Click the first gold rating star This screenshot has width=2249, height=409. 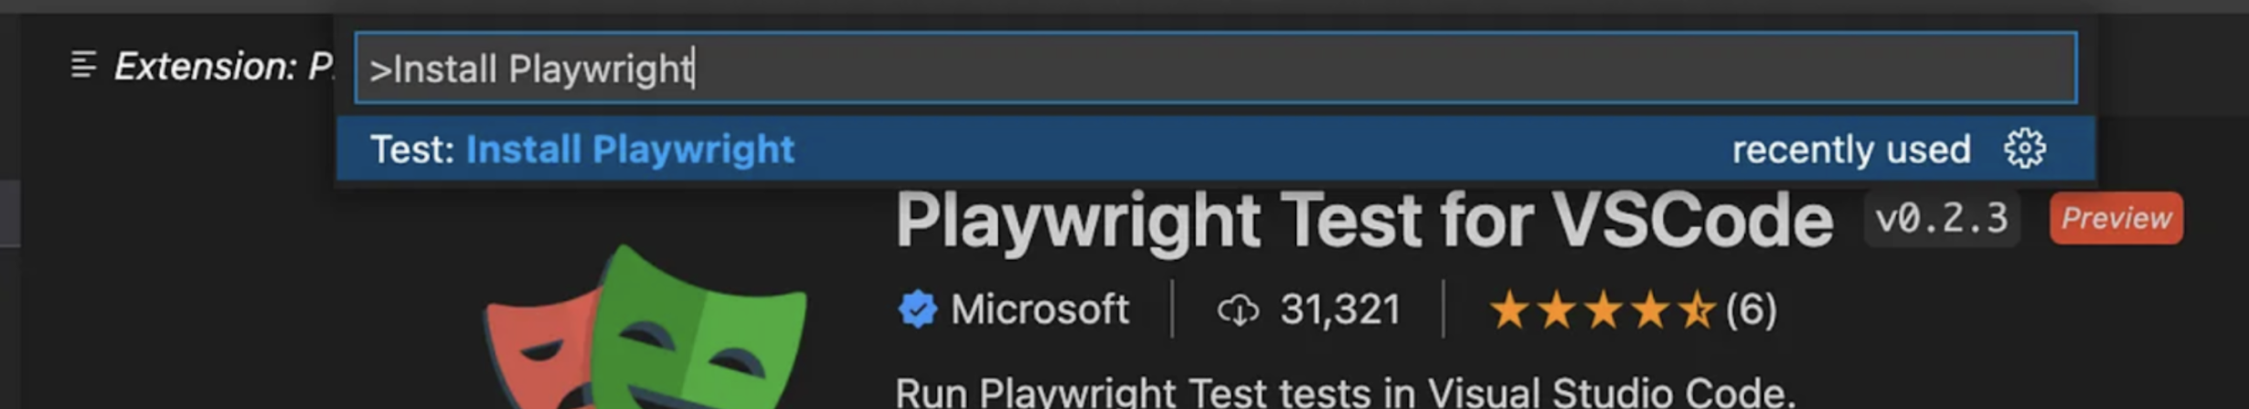pos(1508,310)
